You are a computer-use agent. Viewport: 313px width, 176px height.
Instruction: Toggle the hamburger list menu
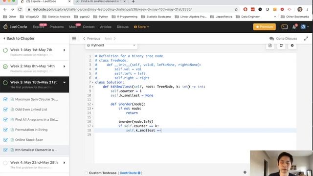74,39
